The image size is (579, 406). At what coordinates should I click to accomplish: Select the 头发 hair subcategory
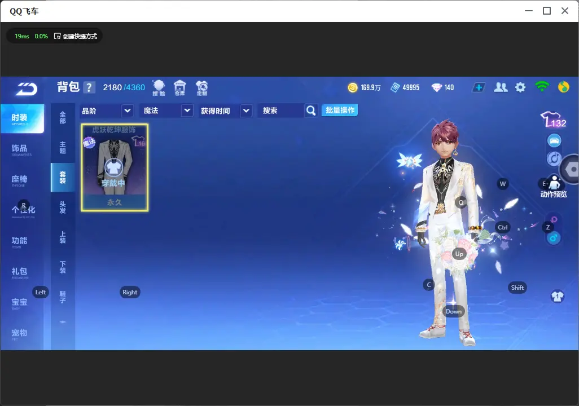[63, 208]
